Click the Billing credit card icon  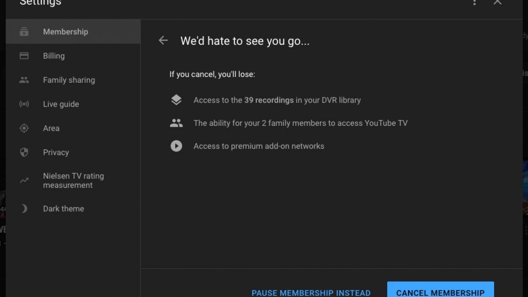click(24, 56)
